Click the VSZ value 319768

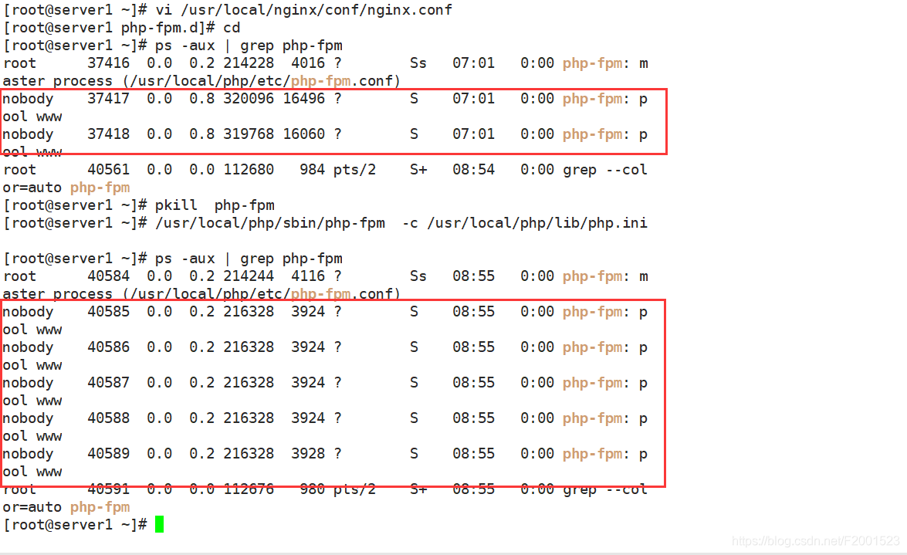tap(249, 134)
